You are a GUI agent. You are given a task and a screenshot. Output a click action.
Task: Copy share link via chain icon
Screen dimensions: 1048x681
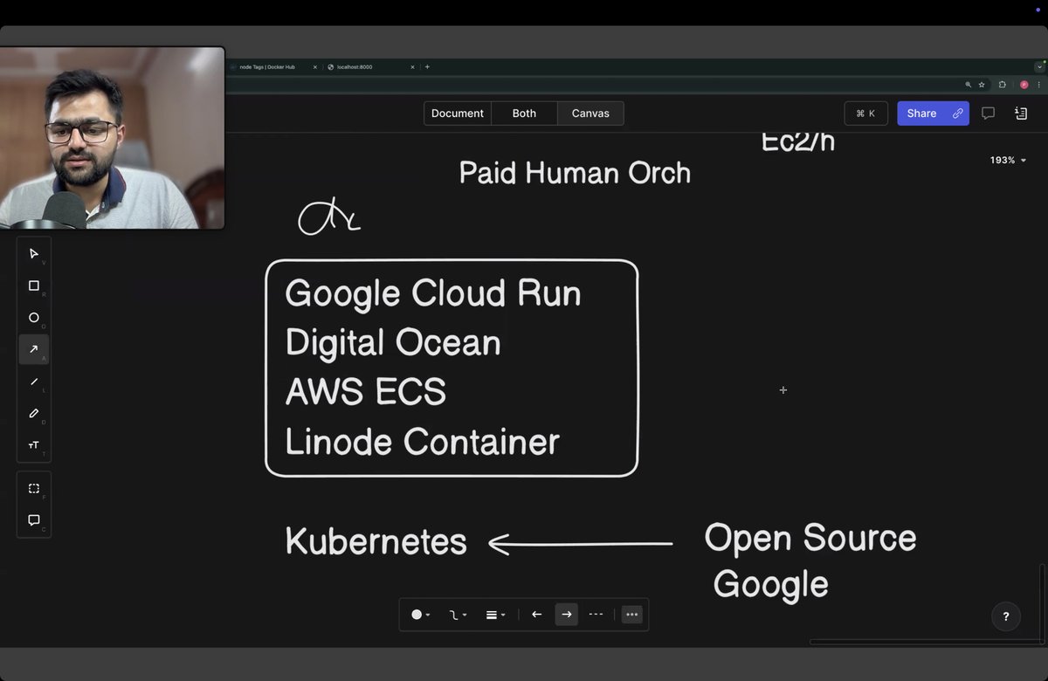click(958, 113)
